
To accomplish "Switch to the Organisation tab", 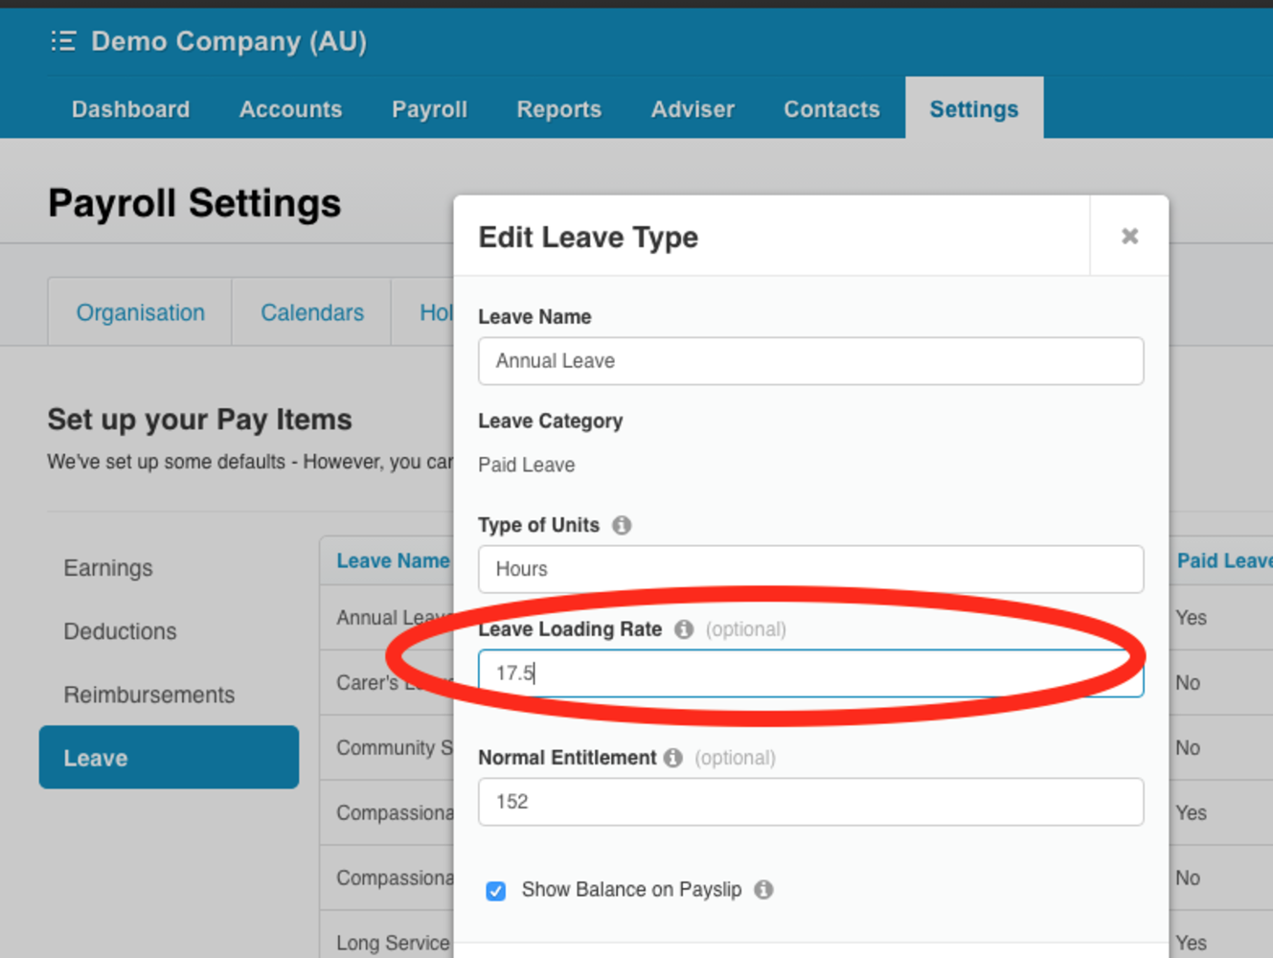I will (140, 311).
